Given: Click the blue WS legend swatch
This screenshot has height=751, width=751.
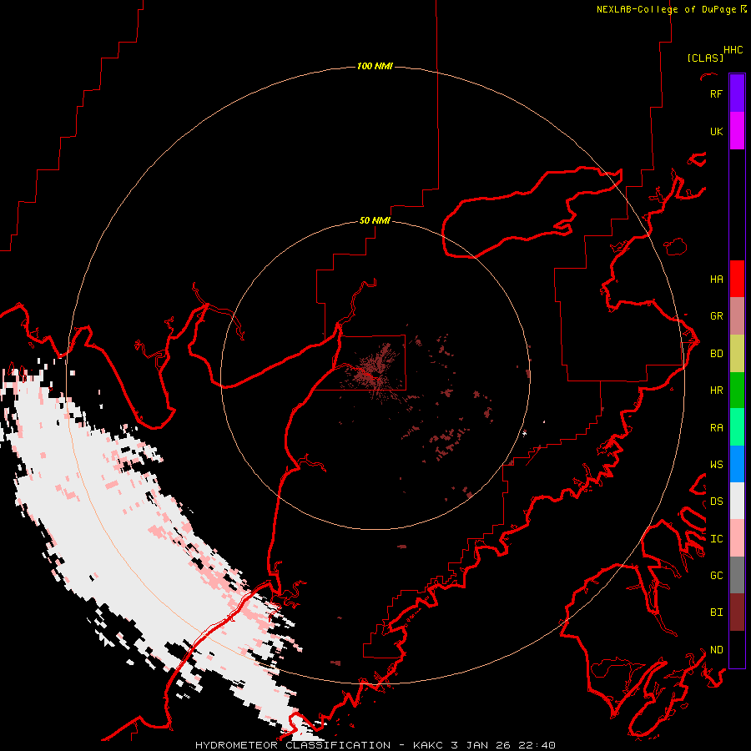Looking at the screenshot, I should point(737,464).
